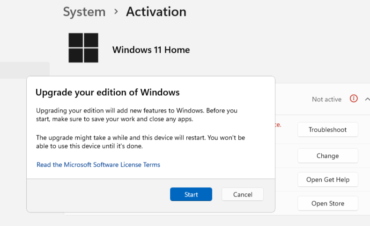This screenshot has width=370, height=226.
Task: Click the paragraph about upgrading your edition
Action: 137,115
